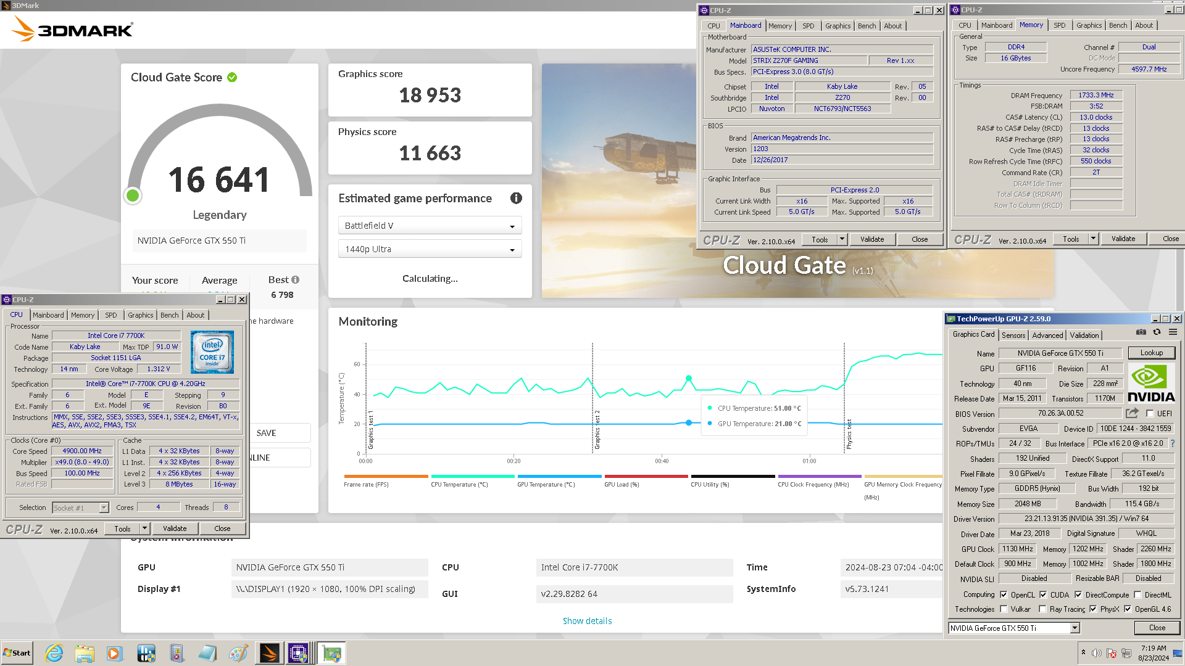
Task: Click Validate in the CPU-Z CPU window
Action: 175,528
